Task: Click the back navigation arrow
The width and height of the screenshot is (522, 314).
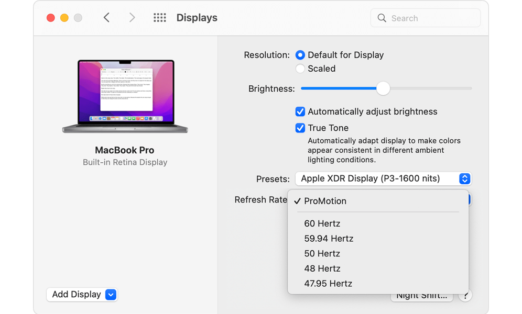Action: tap(106, 18)
